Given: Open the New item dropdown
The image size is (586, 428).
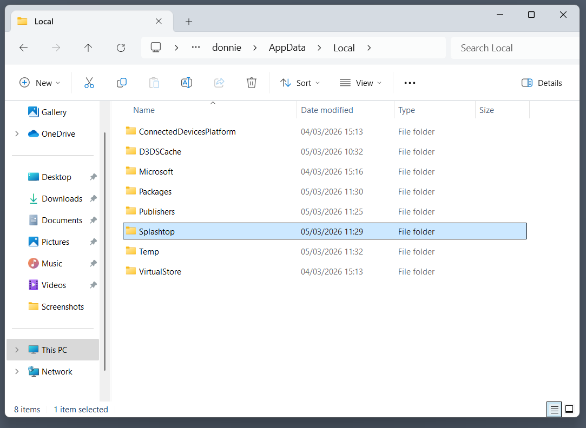Looking at the screenshot, I should click(40, 83).
